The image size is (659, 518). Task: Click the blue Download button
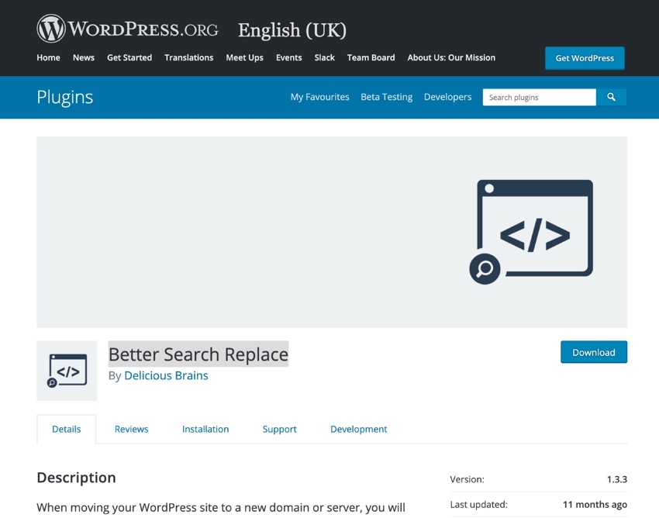[x=594, y=352]
